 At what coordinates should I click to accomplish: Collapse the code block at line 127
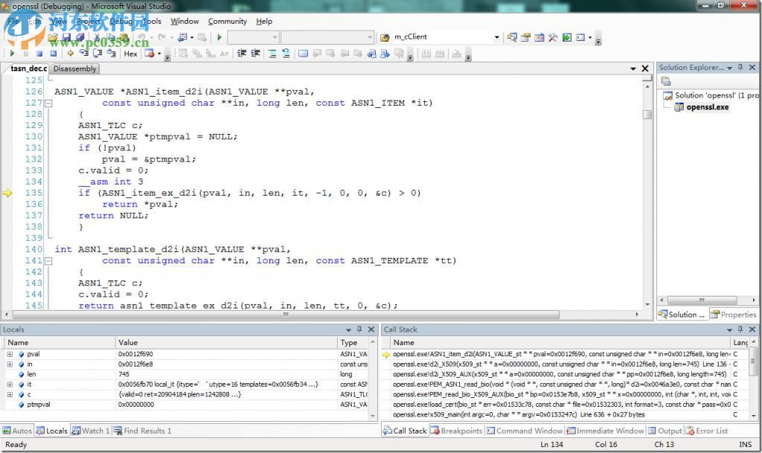point(48,103)
